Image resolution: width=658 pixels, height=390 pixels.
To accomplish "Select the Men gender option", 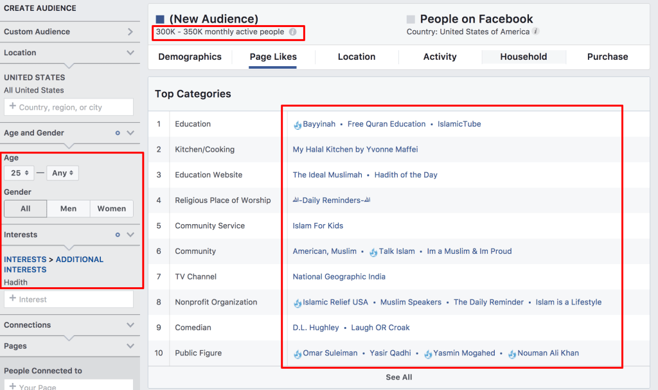I will point(69,209).
